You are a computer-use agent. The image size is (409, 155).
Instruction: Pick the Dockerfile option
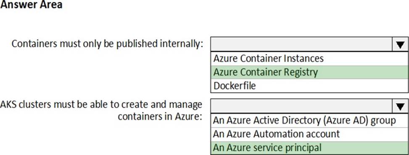pyautogui.click(x=309, y=86)
